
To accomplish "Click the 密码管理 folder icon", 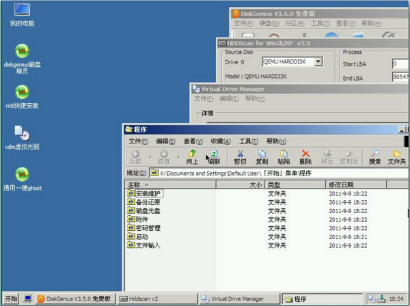I will pos(131,227).
